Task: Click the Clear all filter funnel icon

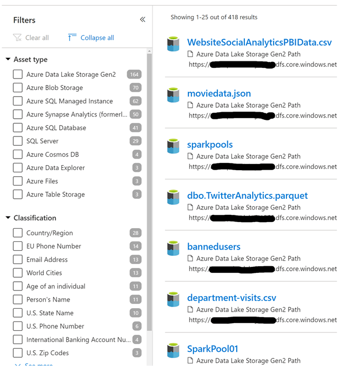Action: click(17, 38)
